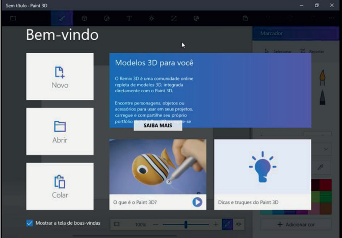Open the more options ellipsis menu
342x238 pixels.
pyautogui.click(x=332, y=18)
